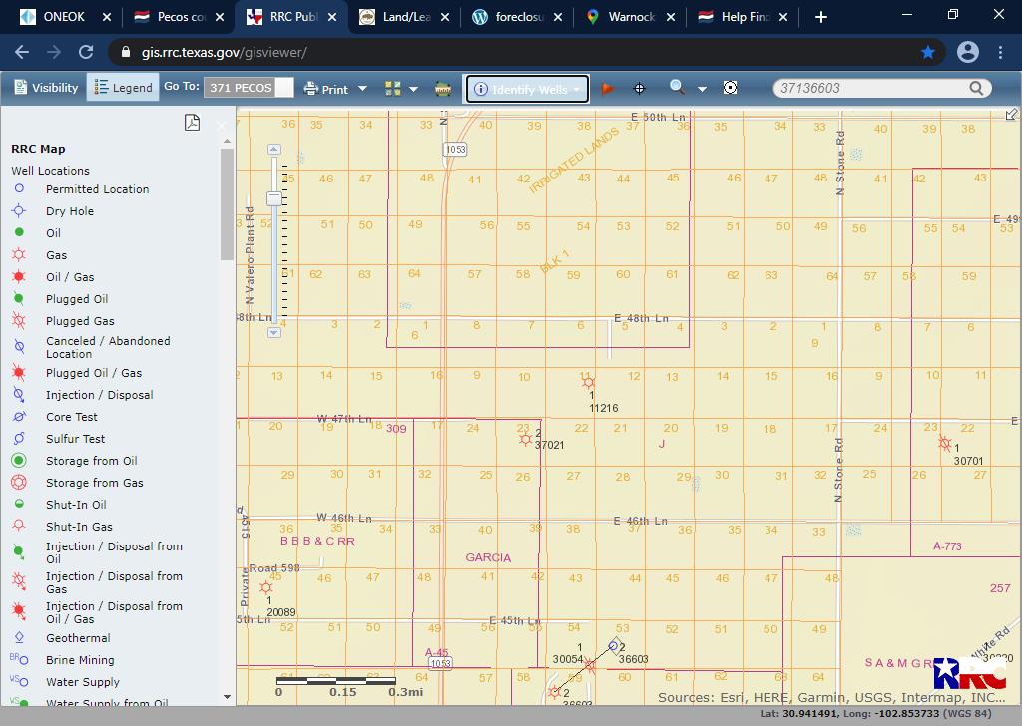The image size is (1022, 726).
Task: Toggle the Visibility panel button
Action: tap(46, 87)
